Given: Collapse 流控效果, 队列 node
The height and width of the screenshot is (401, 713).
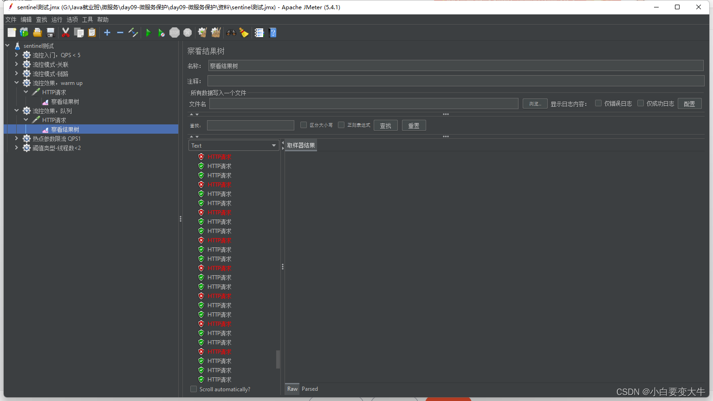Looking at the screenshot, I should click(17, 110).
